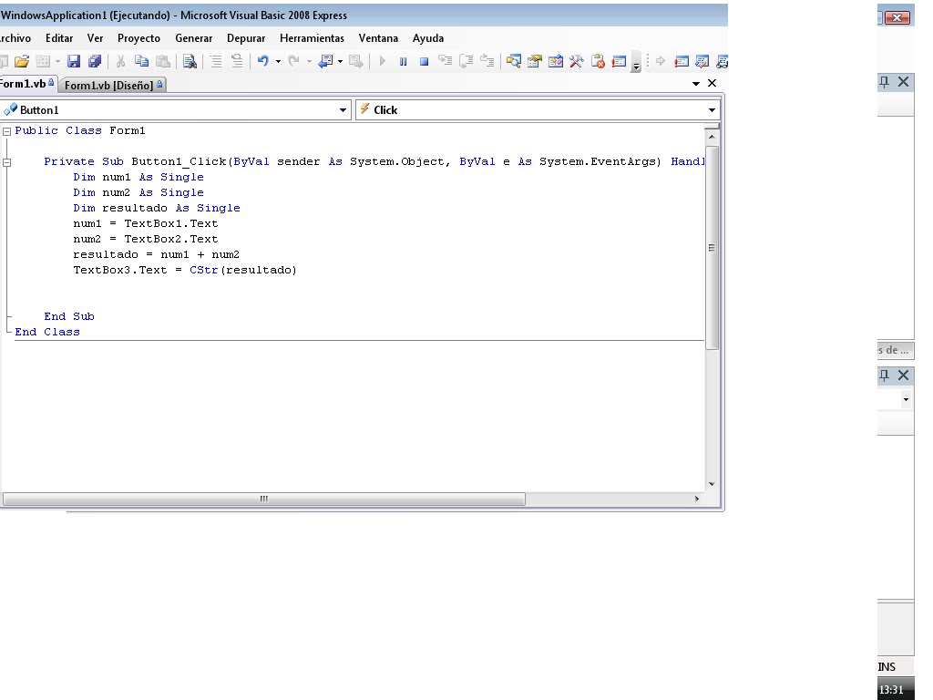Open the Depurar menu
This screenshot has height=700, width=933.
(245, 38)
